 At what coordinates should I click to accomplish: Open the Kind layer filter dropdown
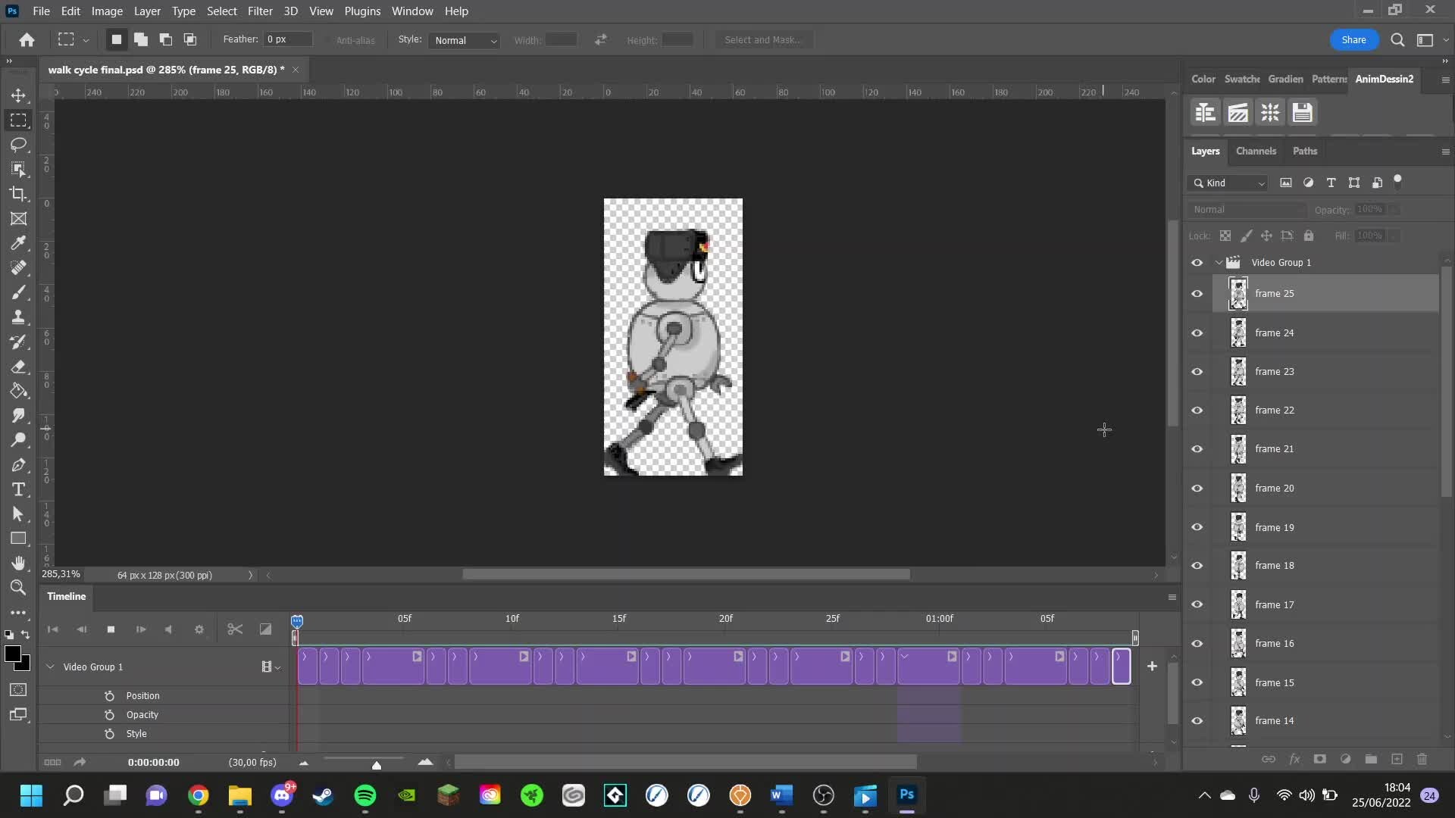coord(1226,183)
